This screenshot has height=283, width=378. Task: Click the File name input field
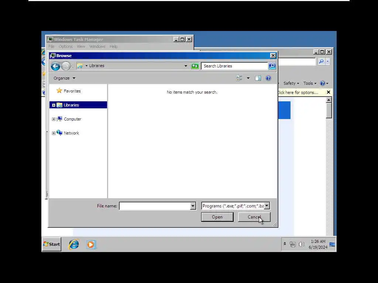point(155,206)
